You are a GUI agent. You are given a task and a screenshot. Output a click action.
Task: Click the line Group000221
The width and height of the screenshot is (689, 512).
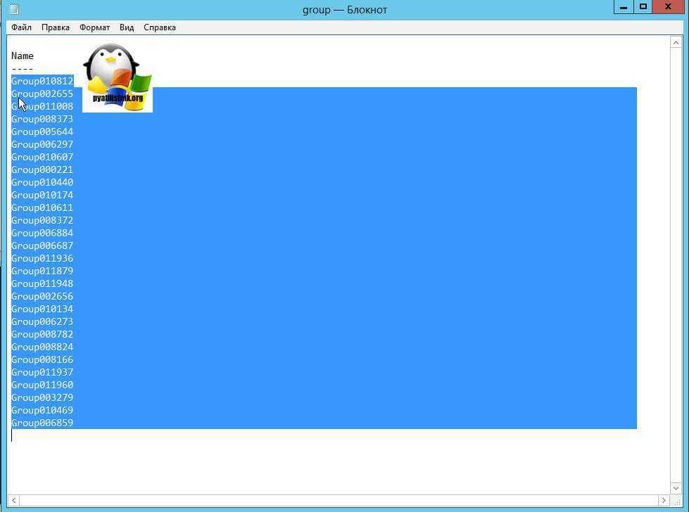click(42, 169)
